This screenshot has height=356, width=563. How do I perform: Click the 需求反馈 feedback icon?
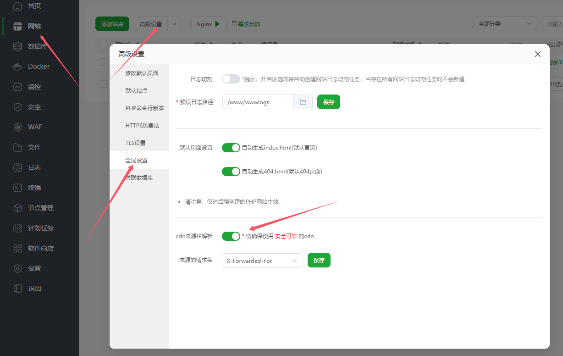(234, 24)
